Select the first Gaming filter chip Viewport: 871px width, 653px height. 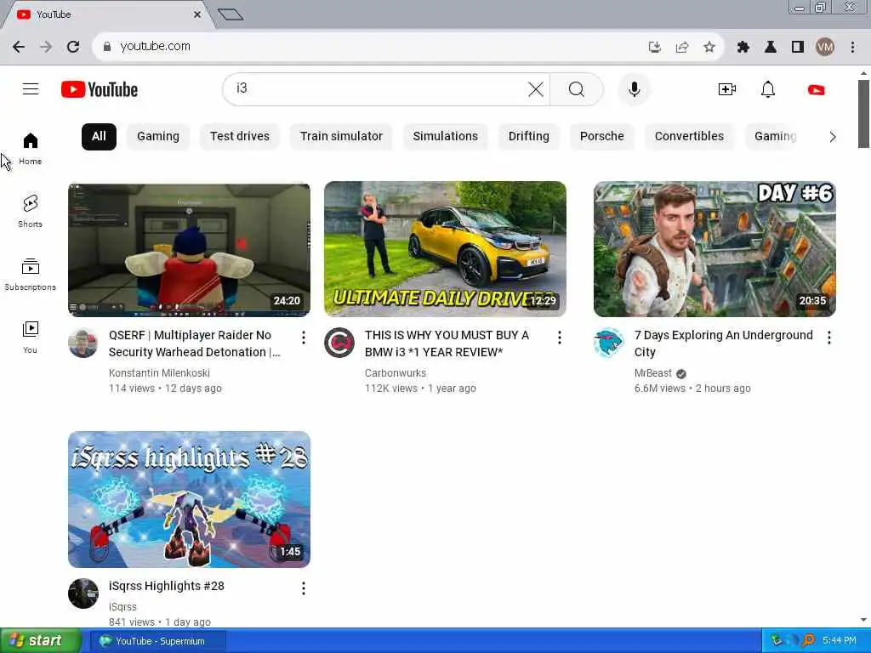click(x=157, y=137)
